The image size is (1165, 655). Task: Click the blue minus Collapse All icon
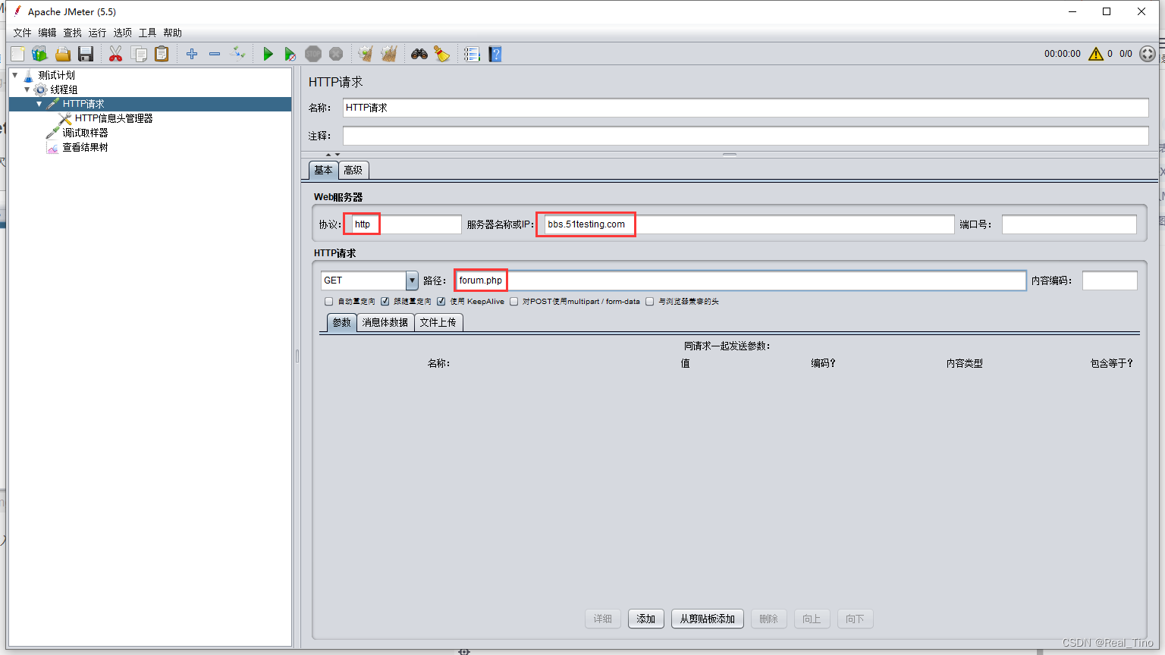[215, 54]
